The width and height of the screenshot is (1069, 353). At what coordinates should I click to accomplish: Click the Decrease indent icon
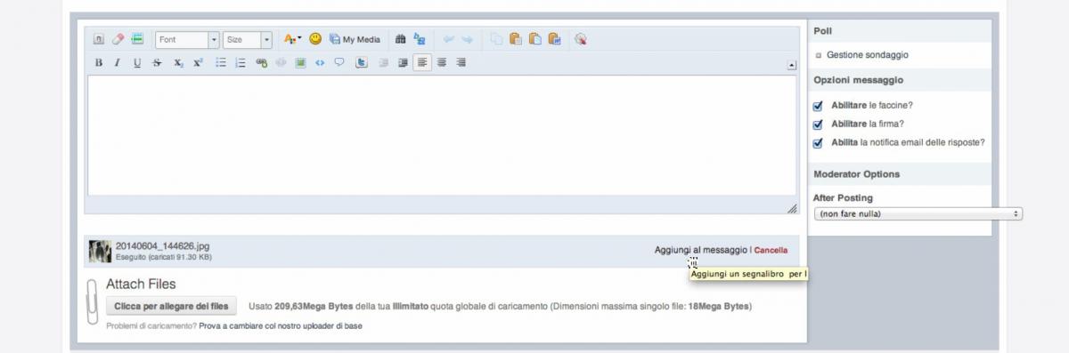pyautogui.click(x=384, y=63)
